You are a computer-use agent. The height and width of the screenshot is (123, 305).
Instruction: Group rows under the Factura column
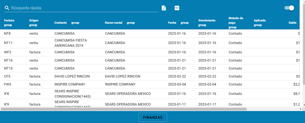click(x=8, y=25)
